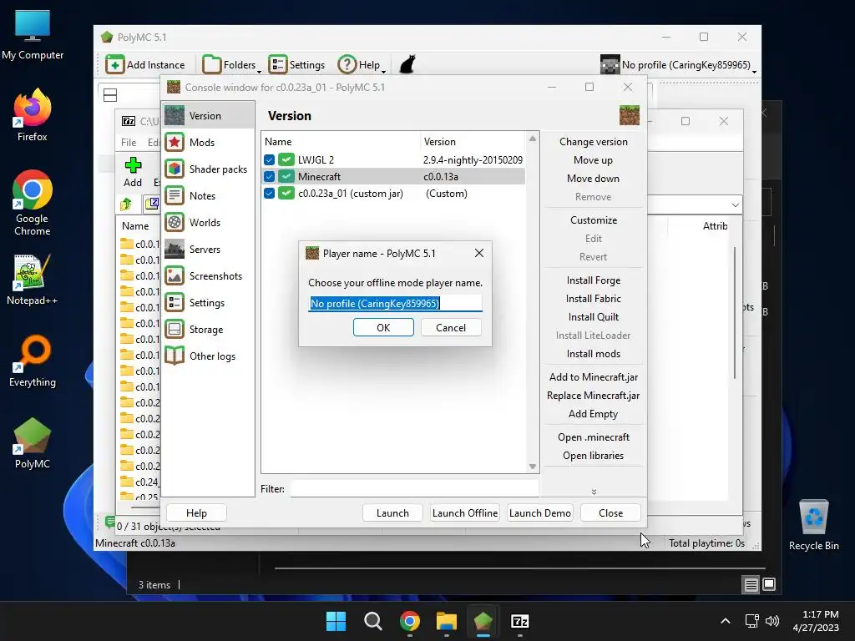Click the console window Close button

tap(610, 513)
